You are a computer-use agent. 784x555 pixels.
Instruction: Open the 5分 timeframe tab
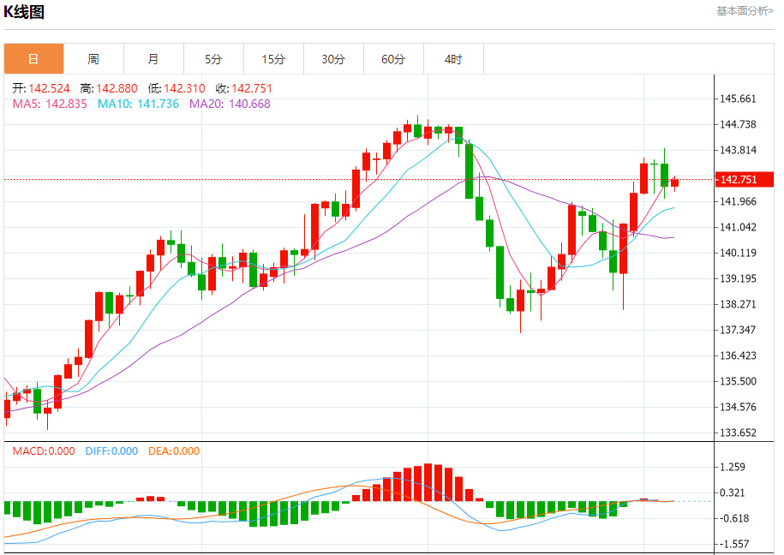pyautogui.click(x=213, y=59)
